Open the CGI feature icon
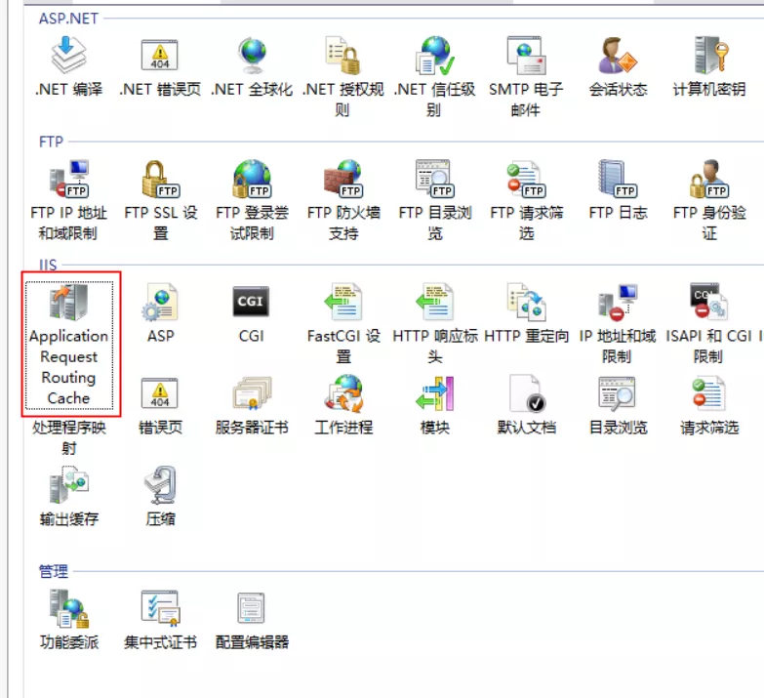The width and height of the screenshot is (764, 698). click(x=252, y=313)
